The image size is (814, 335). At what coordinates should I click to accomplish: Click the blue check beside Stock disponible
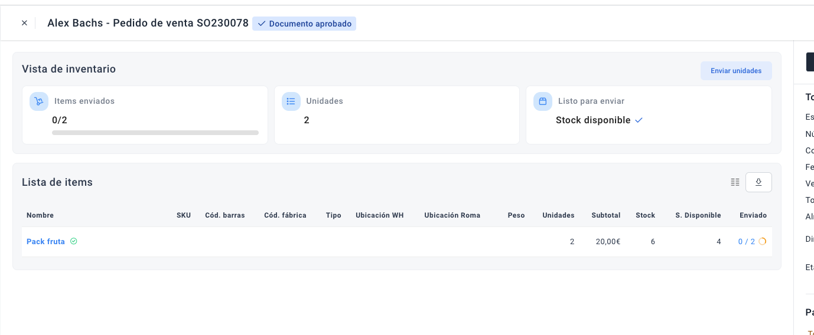coord(639,120)
